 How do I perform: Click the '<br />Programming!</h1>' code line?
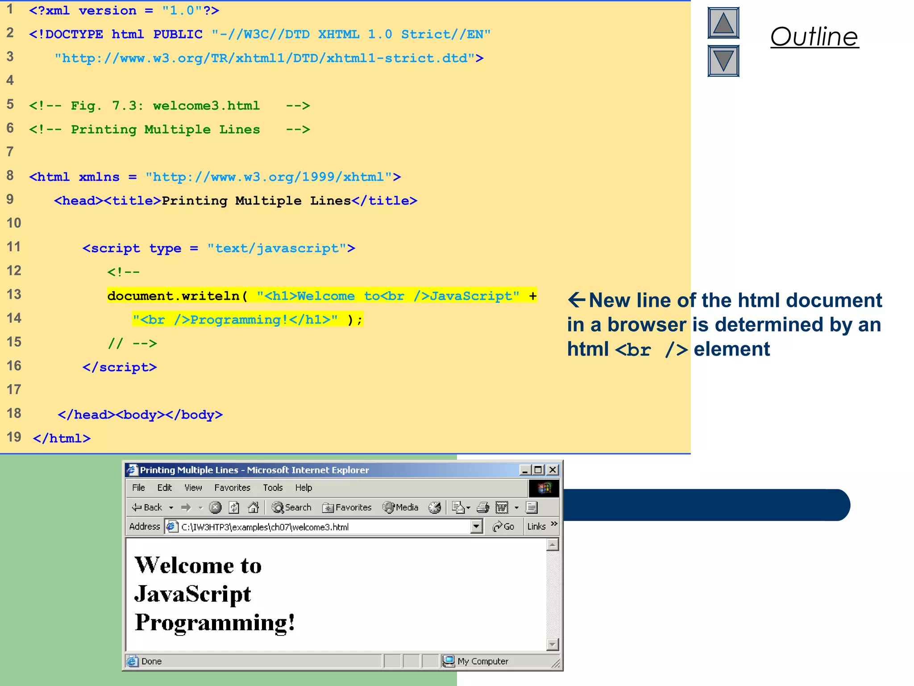248,319
